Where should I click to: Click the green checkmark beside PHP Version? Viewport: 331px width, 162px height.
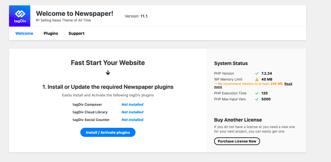257,74
